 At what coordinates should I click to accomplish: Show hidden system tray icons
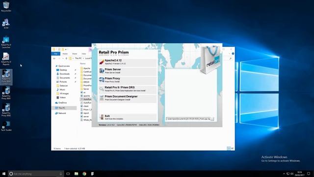(x=284, y=174)
